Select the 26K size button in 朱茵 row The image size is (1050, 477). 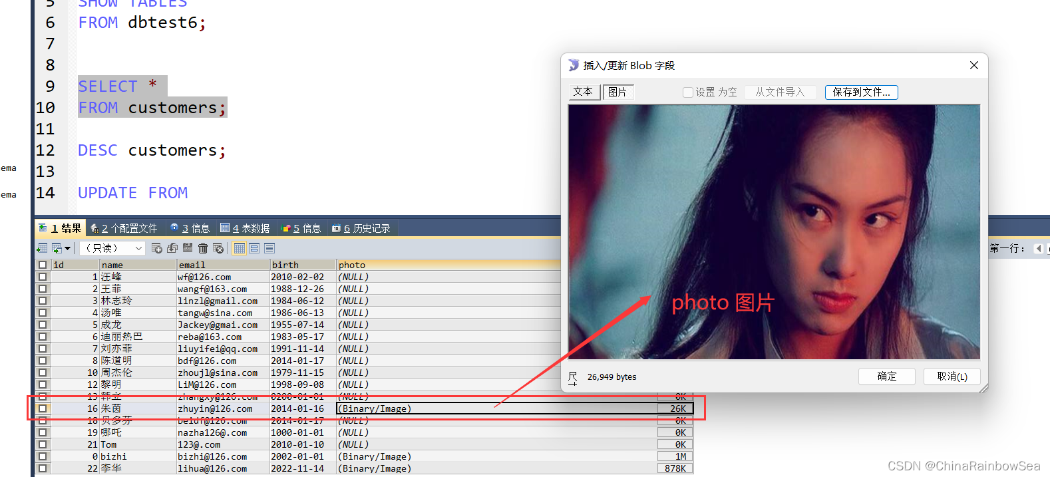[675, 408]
